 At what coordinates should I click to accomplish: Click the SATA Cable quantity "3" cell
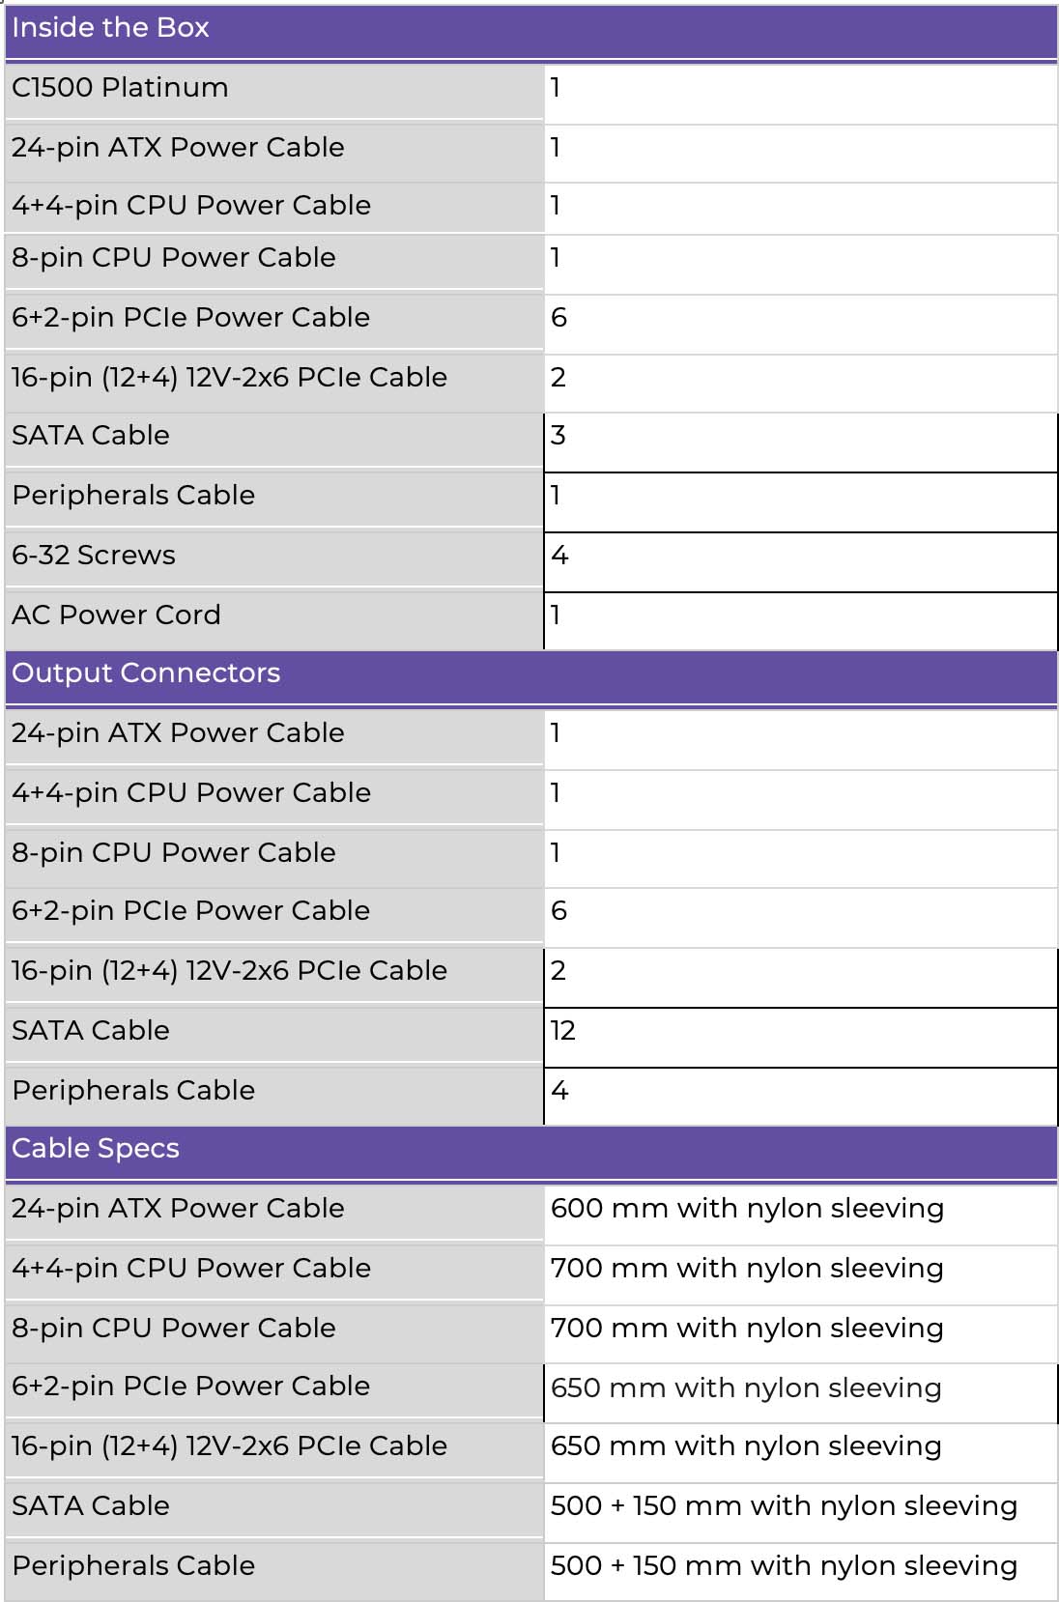click(x=558, y=436)
